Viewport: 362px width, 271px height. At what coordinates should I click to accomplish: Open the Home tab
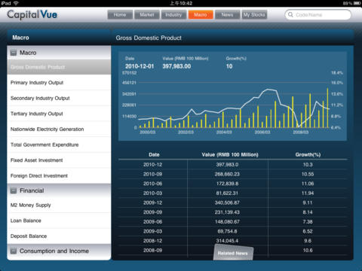click(x=120, y=15)
